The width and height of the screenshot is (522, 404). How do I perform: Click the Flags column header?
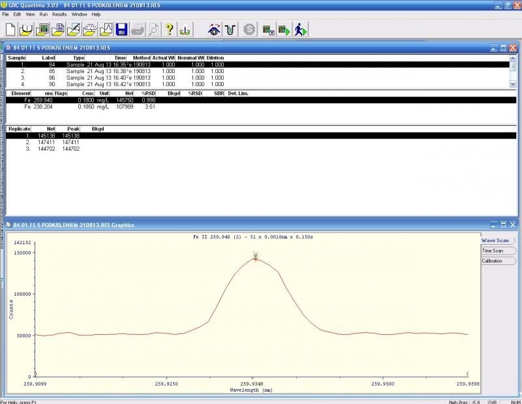61,93
